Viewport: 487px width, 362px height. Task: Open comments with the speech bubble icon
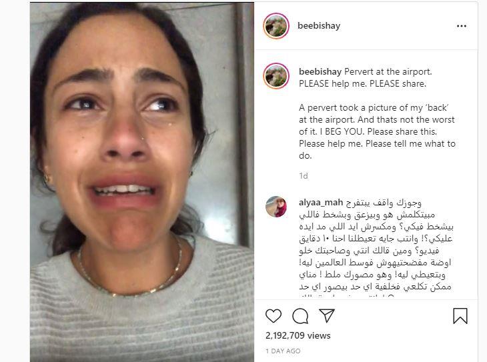300,316
